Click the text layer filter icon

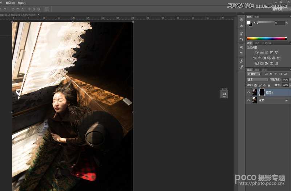pos(275,74)
